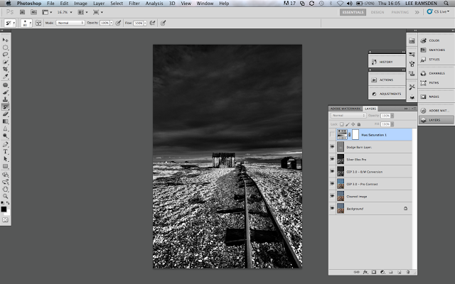Select the Move tool
This screenshot has width=455, height=284.
[5, 40]
